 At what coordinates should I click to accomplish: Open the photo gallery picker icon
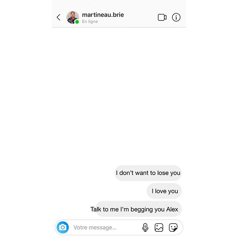coord(159,227)
